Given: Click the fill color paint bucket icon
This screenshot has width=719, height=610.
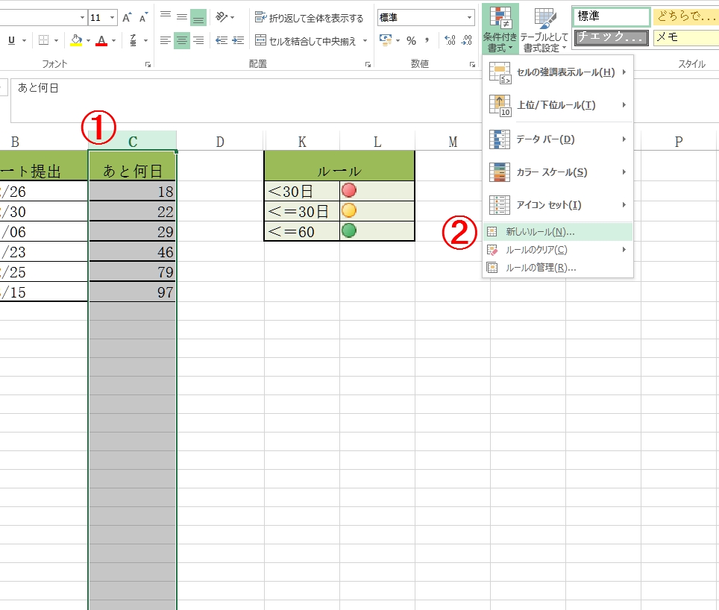Looking at the screenshot, I should tap(75, 41).
